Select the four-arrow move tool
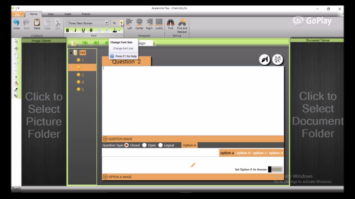The height and width of the screenshot is (199, 355). click(x=16, y=48)
